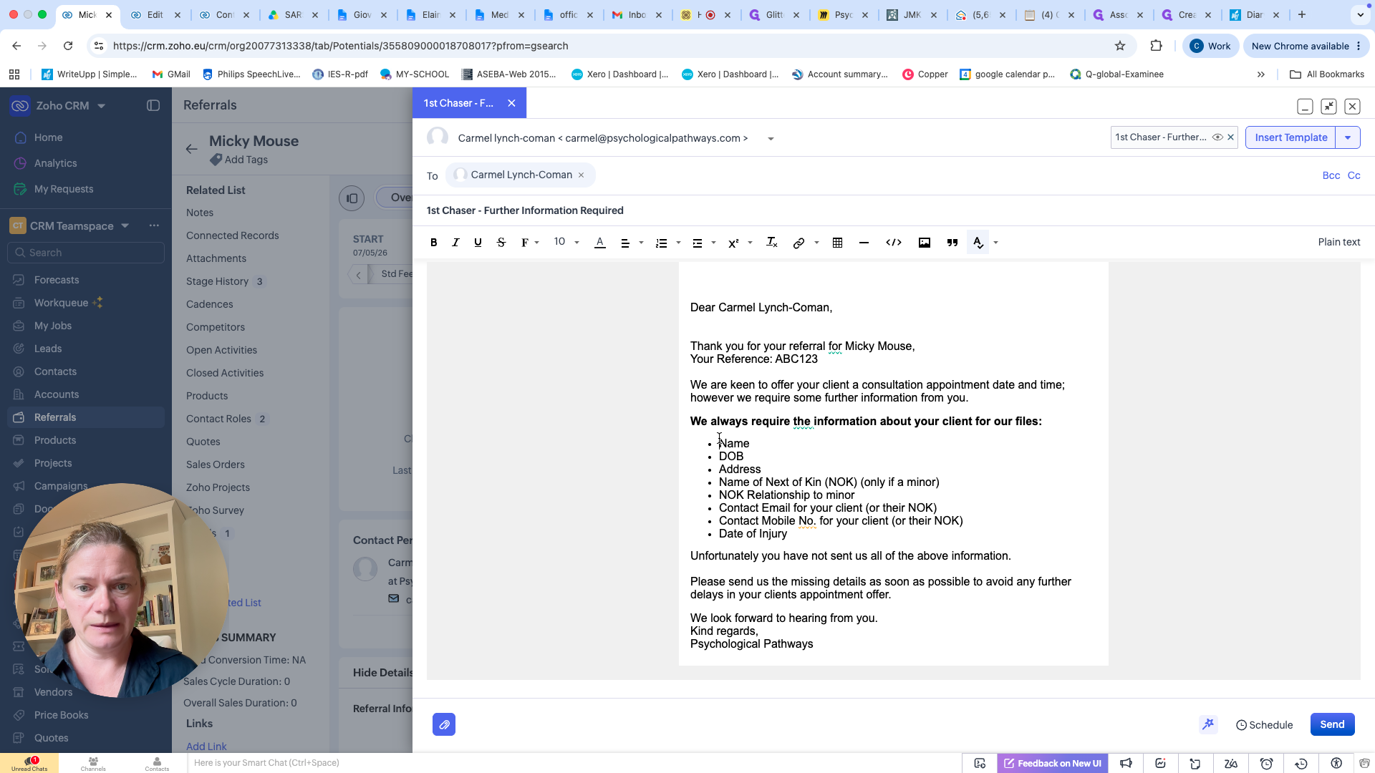Toggle strikethrough formatting
Image resolution: width=1375 pixels, height=773 pixels.
click(501, 243)
